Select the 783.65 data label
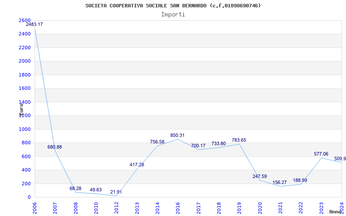Screen dimensions: 346x216 pos(239,140)
